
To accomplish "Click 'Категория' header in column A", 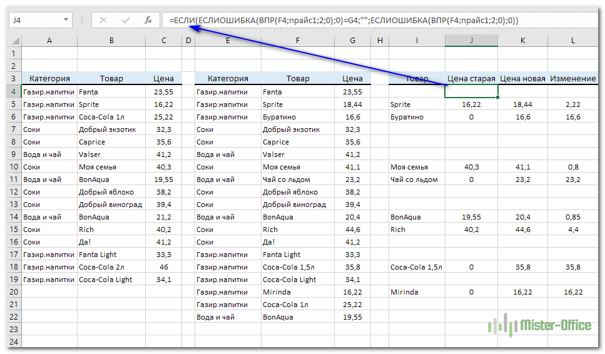I will tap(49, 79).
